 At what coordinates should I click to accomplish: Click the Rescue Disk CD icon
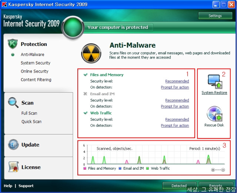tap(215, 114)
